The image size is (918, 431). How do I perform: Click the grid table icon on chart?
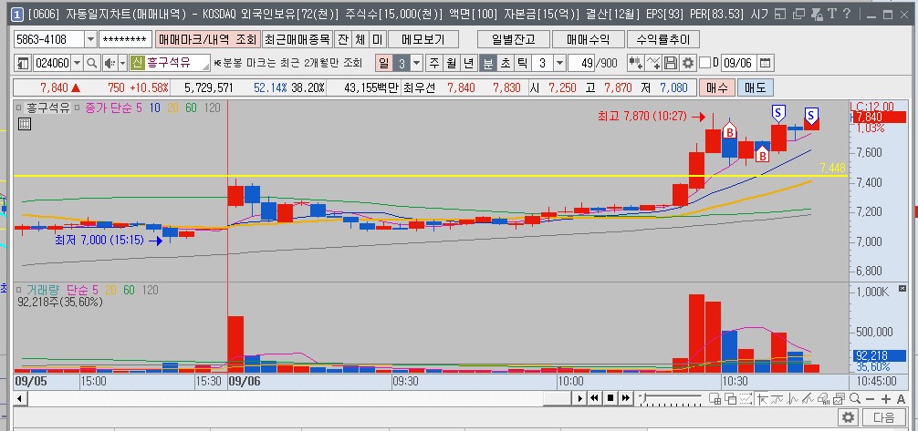coord(25,123)
